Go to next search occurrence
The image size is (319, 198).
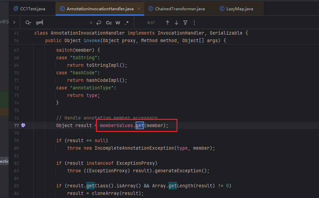[x=176, y=23]
